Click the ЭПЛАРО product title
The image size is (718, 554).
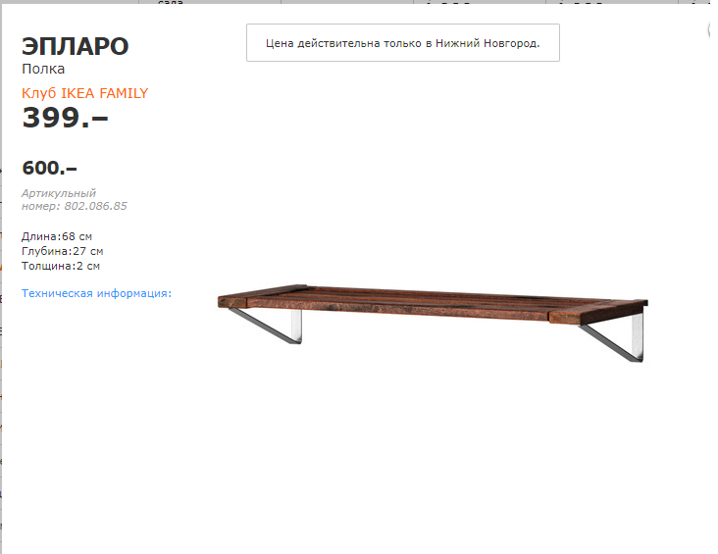76,46
